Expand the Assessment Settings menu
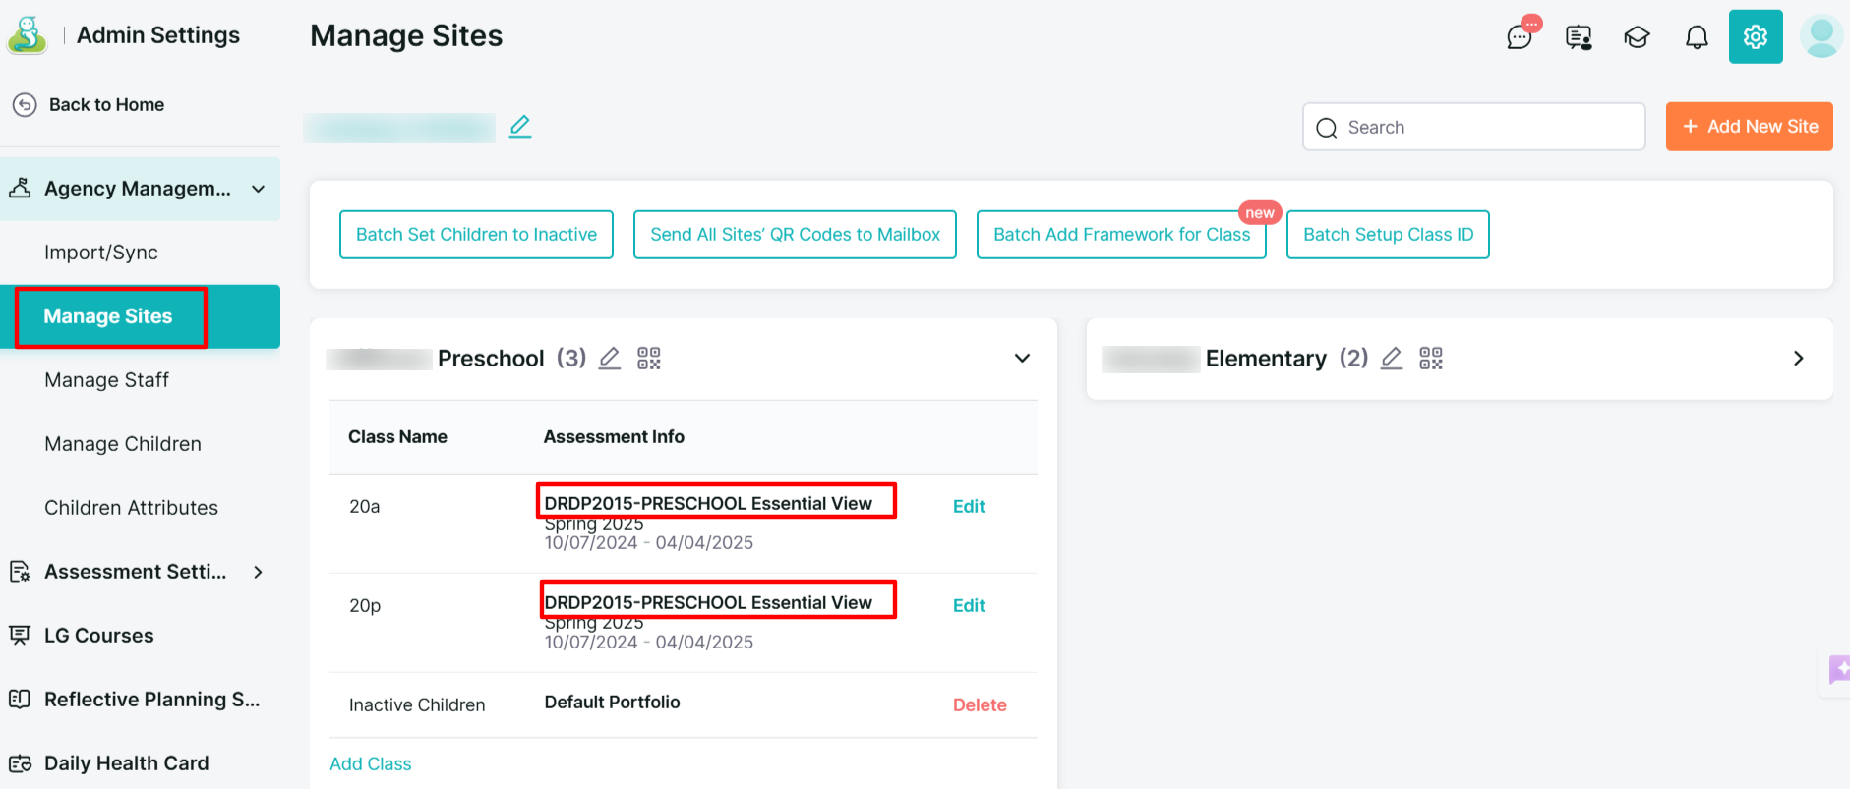1850x789 pixels. point(258,572)
